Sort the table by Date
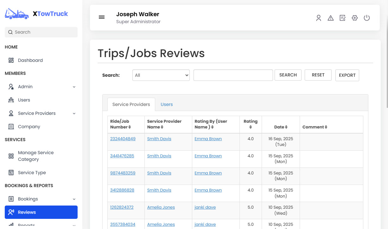Image resolution: width=388 pixels, height=229 pixels. pyautogui.click(x=281, y=127)
